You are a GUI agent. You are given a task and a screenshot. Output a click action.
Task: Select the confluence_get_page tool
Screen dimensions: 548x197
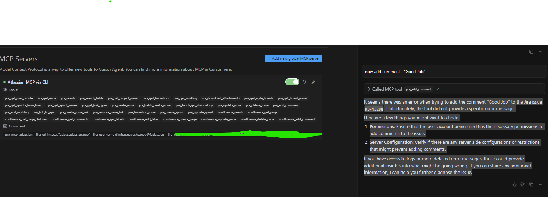pos(263,112)
